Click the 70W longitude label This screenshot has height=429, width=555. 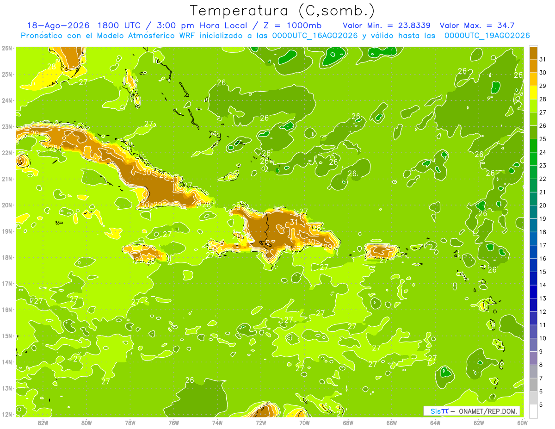(304, 422)
